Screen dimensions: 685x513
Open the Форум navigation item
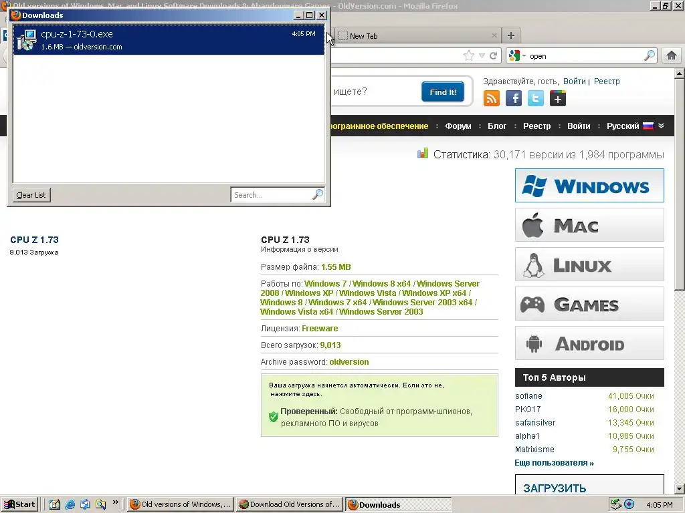pos(458,126)
